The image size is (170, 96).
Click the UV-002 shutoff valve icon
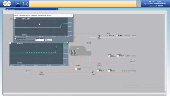click(x=99, y=63)
